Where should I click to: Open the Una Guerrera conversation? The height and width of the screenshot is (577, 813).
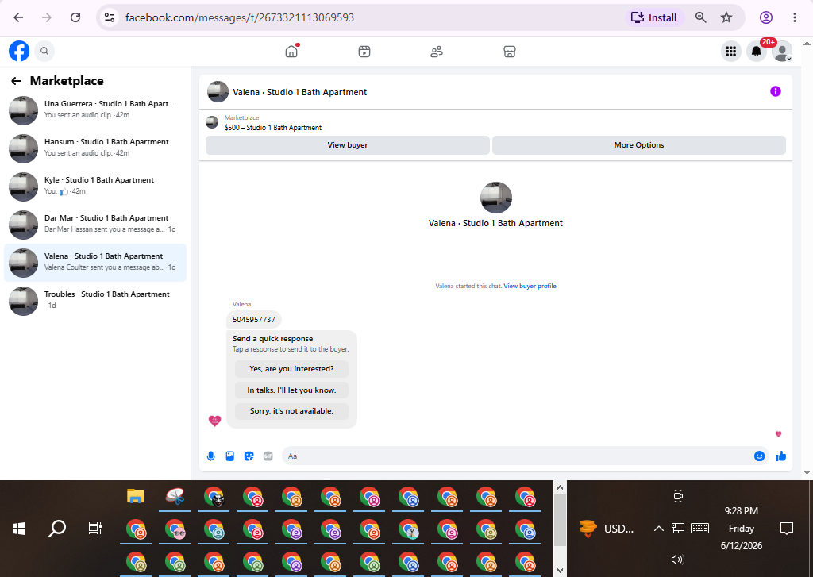pos(95,110)
